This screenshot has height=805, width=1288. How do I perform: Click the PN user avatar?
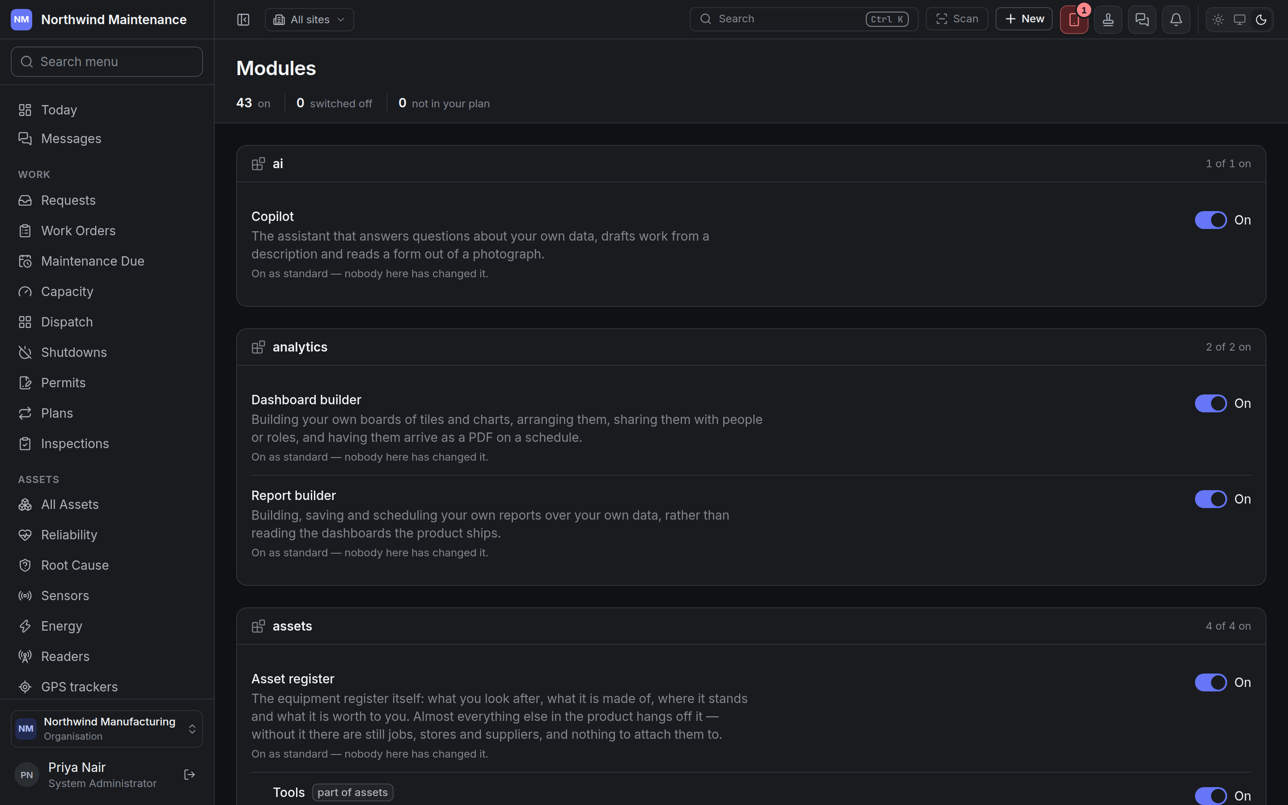[27, 775]
